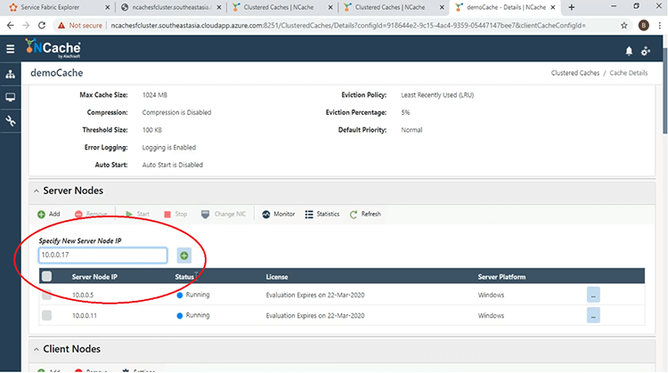The image size is (668, 373).
Task: Go back in browser
Action: coord(11,26)
